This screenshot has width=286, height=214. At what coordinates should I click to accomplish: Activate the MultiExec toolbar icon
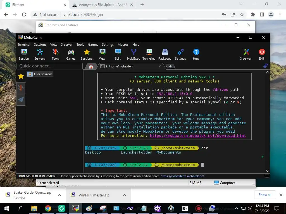(134, 54)
